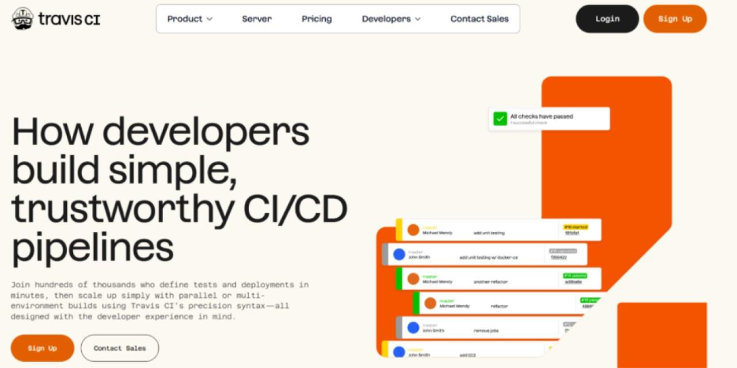Click the Sign Up button in header
737x368 pixels.
click(674, 19)
